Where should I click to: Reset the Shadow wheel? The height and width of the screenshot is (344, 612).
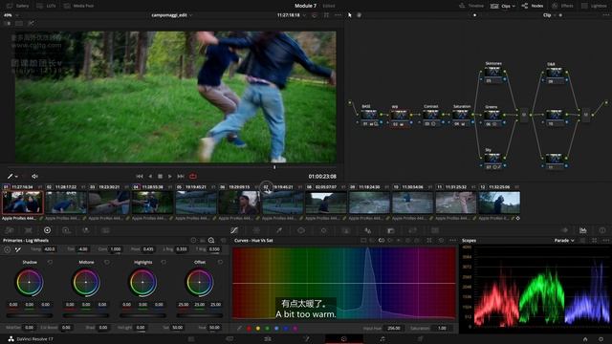click(50, 263)
